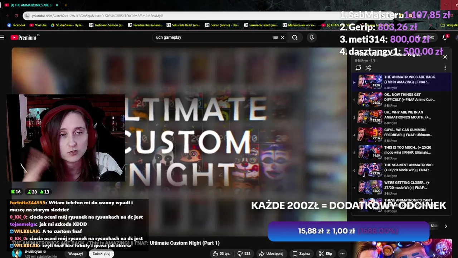Viewport: 458px width, 258px height.
Task: Open the Mahoutsukai no Yo bookmark
Action: [299, 25]
